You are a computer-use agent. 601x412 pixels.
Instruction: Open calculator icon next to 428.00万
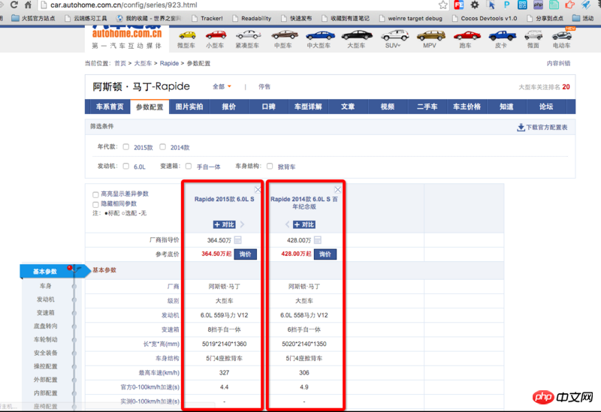317,240
